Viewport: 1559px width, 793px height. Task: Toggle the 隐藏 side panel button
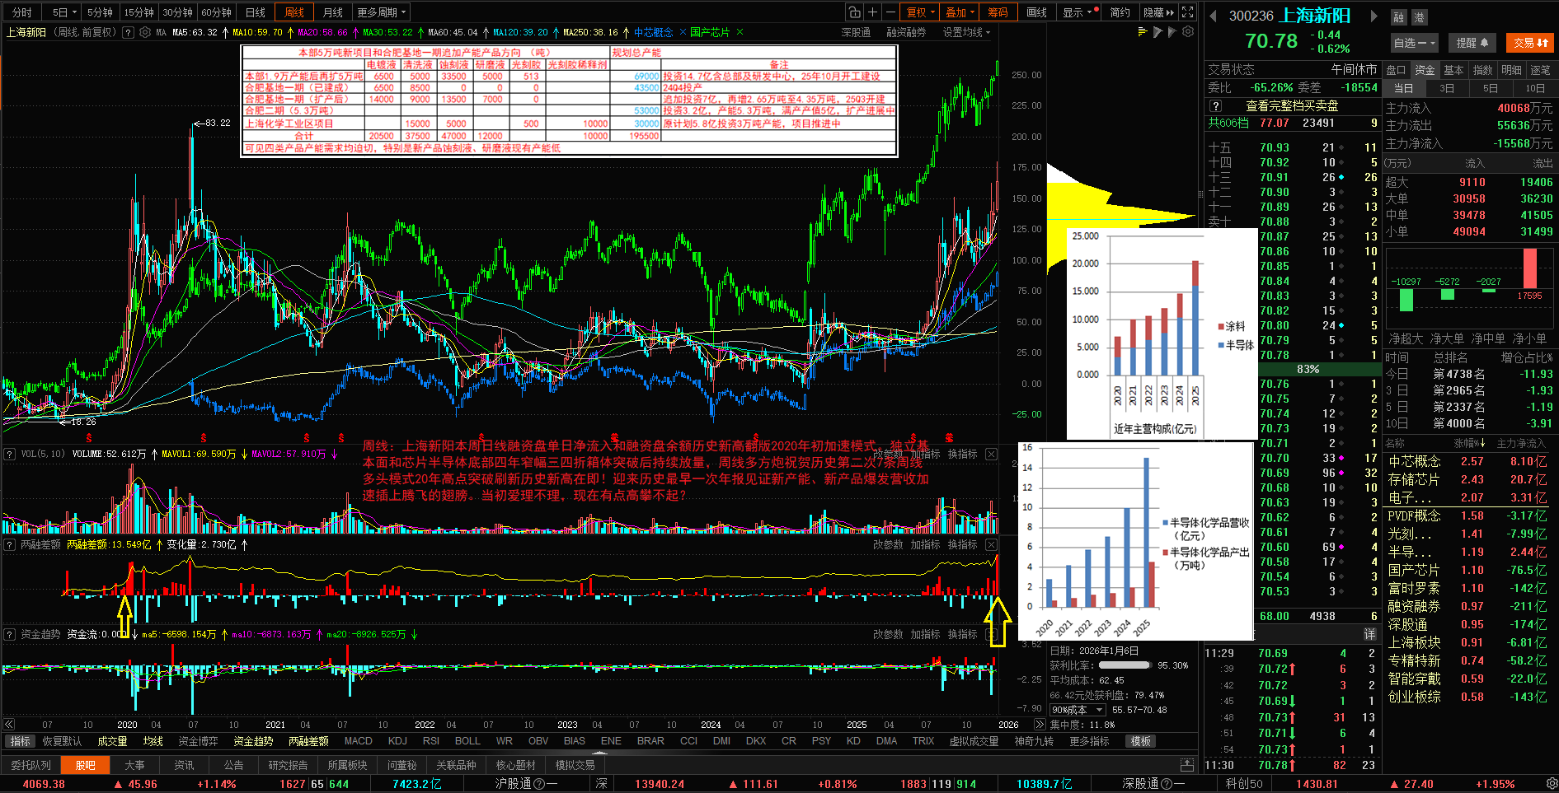click(1158, 12)
